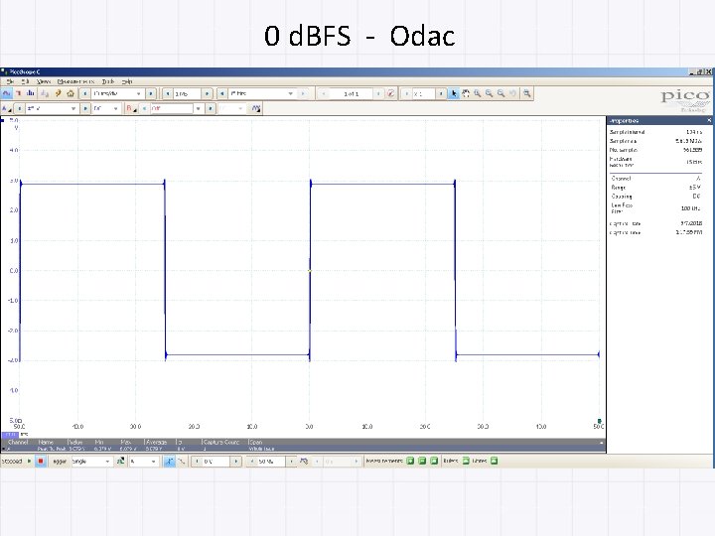This screenshot has width=715, height=536.
Task: Click the Home display icon
Action: pos(71,93)
